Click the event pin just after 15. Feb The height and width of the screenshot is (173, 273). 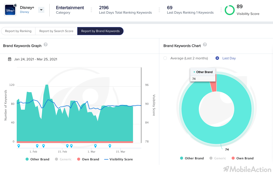67,146
